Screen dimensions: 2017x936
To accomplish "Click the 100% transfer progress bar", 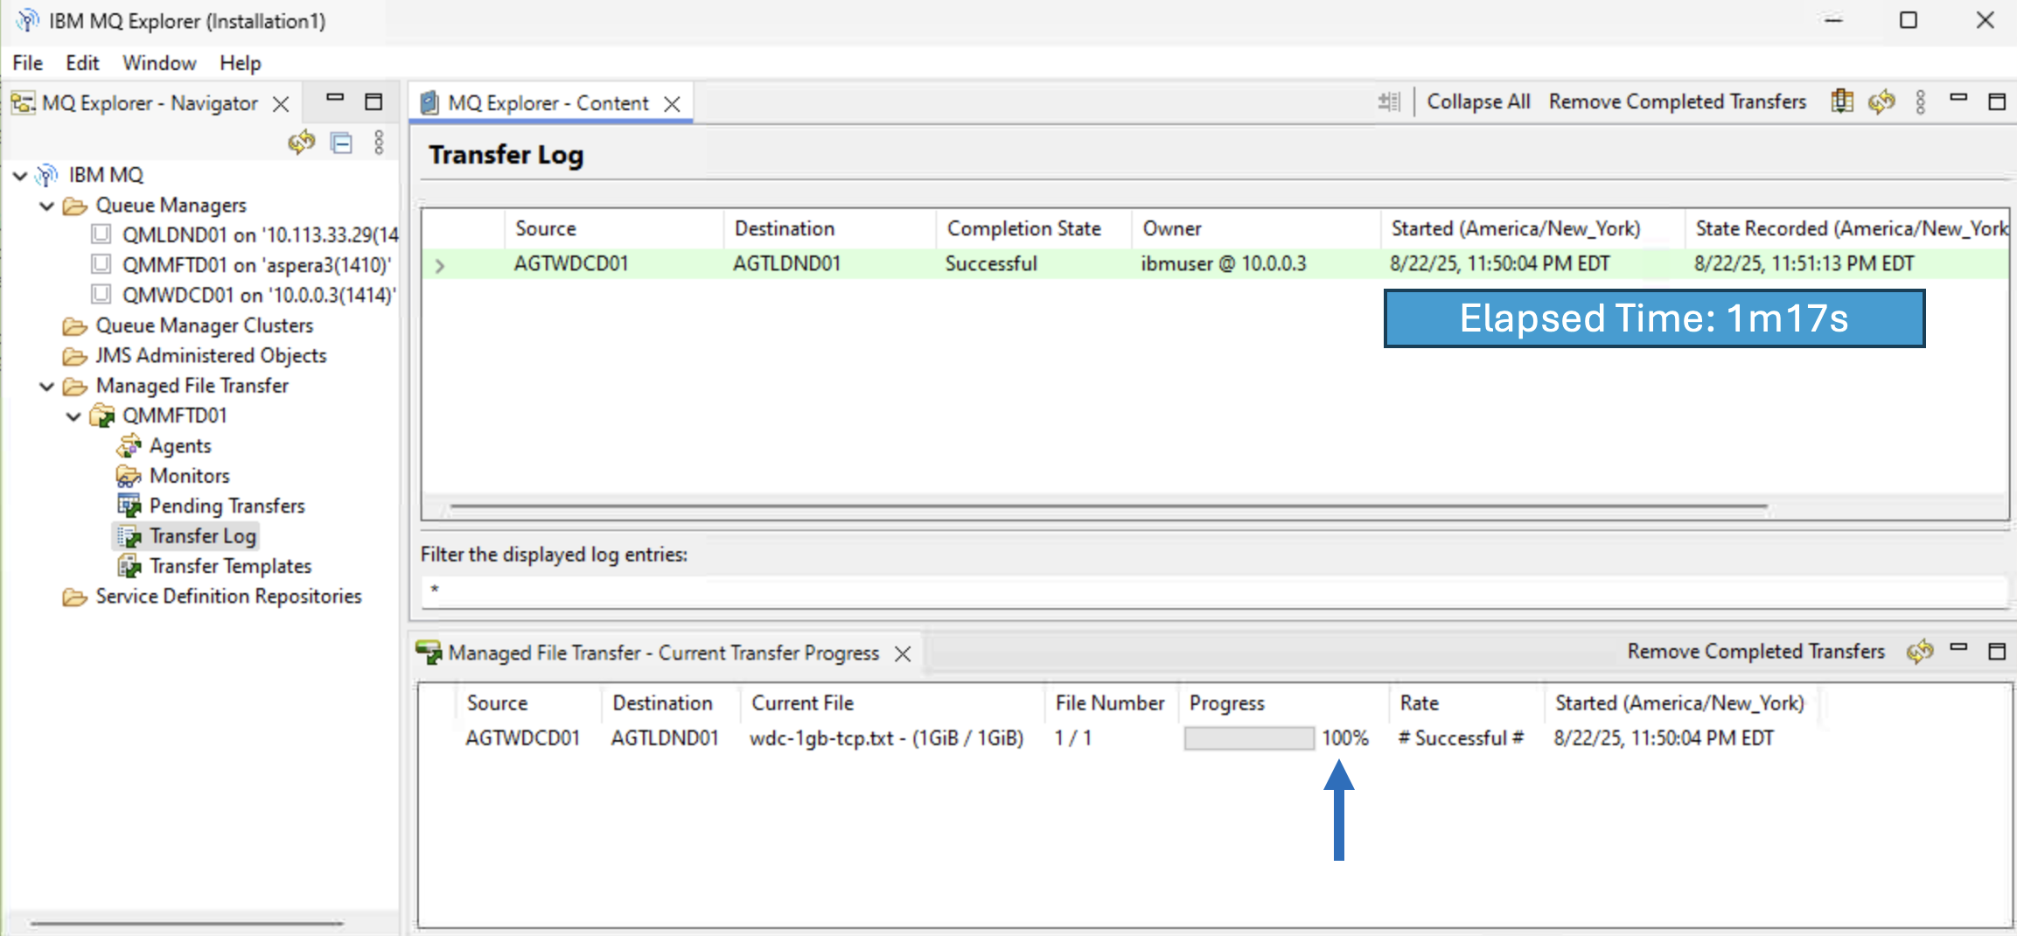I will [x=1249, y=738].
